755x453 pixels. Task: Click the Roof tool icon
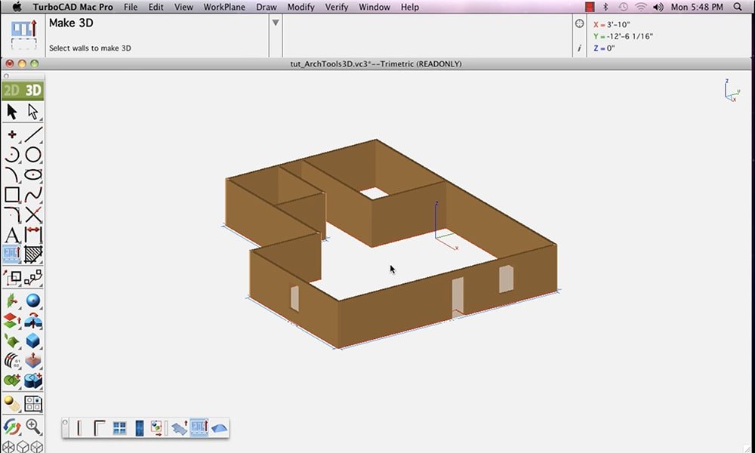click(x=219, y=428)
